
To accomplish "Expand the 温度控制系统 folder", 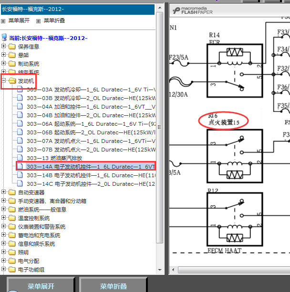I will 3,217.
